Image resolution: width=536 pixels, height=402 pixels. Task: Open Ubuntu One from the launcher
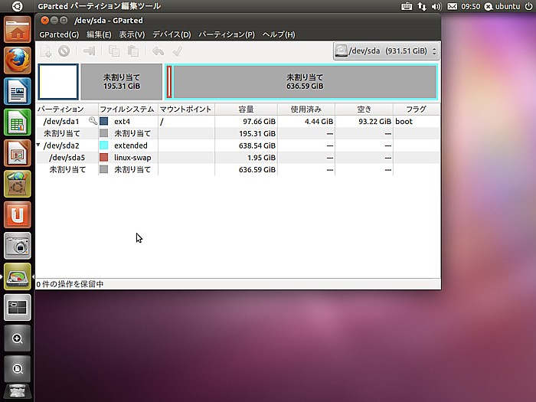point(18,214)
